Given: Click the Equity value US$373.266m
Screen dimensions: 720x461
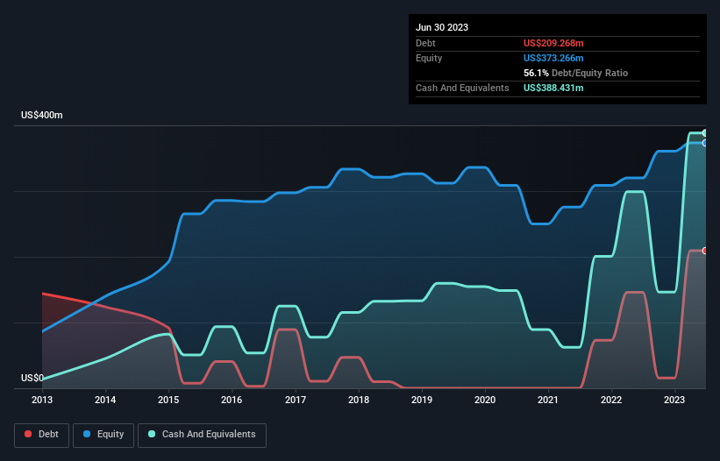Looking at the screenshot, I should pyautogui.click(x=553, y=58).
